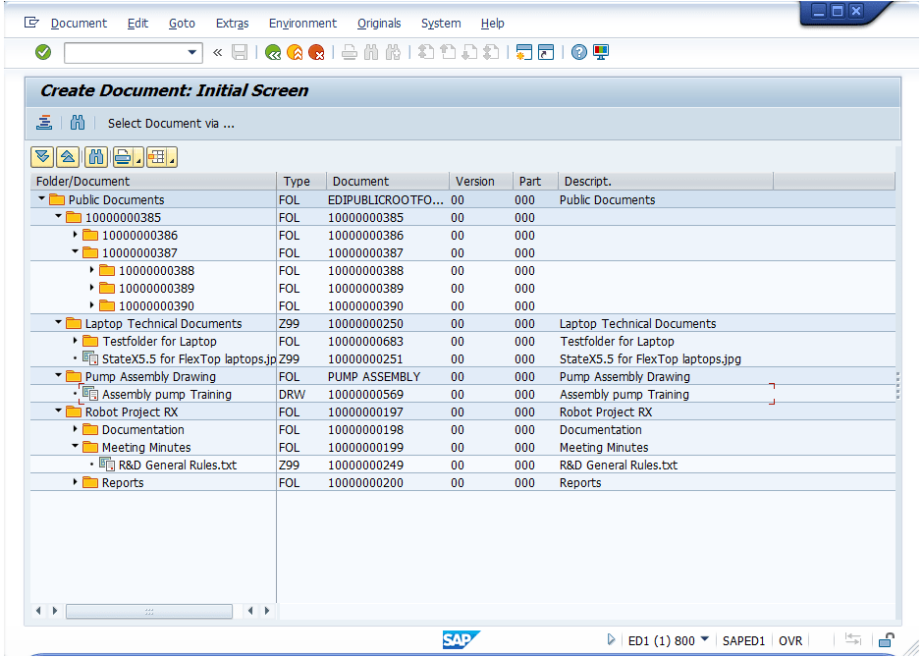Click the greyed First Page icon
This screenshot has width=923, height=658.
point(425,52)
